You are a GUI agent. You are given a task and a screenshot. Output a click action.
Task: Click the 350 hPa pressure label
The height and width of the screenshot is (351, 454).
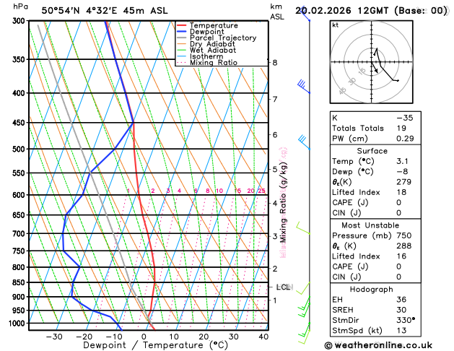coord(20,59)
